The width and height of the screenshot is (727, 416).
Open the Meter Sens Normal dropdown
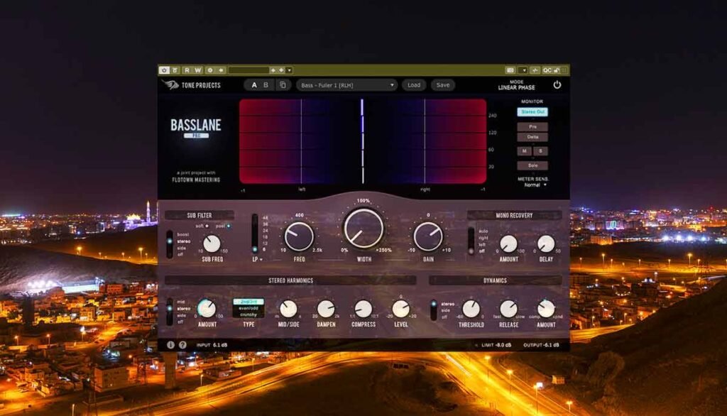coord(535,185)
